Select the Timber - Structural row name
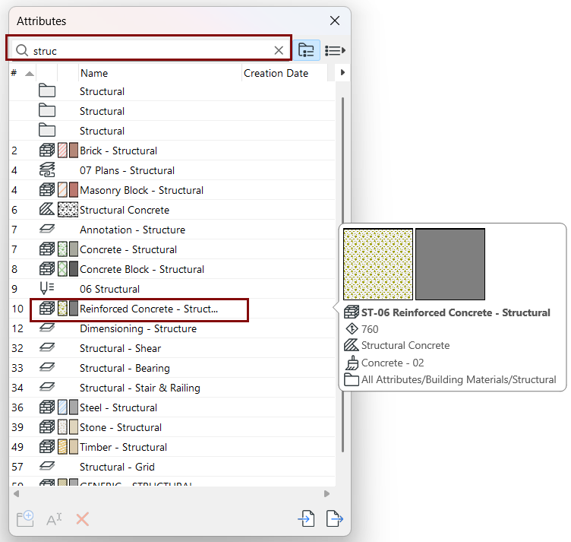571x542 pixels. [123, 447]
